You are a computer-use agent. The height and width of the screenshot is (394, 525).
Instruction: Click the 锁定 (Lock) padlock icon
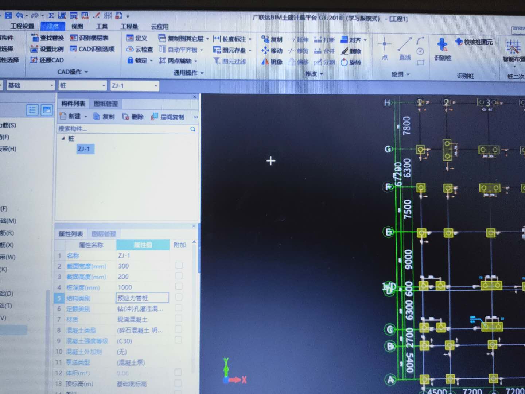pyautogui.click(x=130, y=60)
